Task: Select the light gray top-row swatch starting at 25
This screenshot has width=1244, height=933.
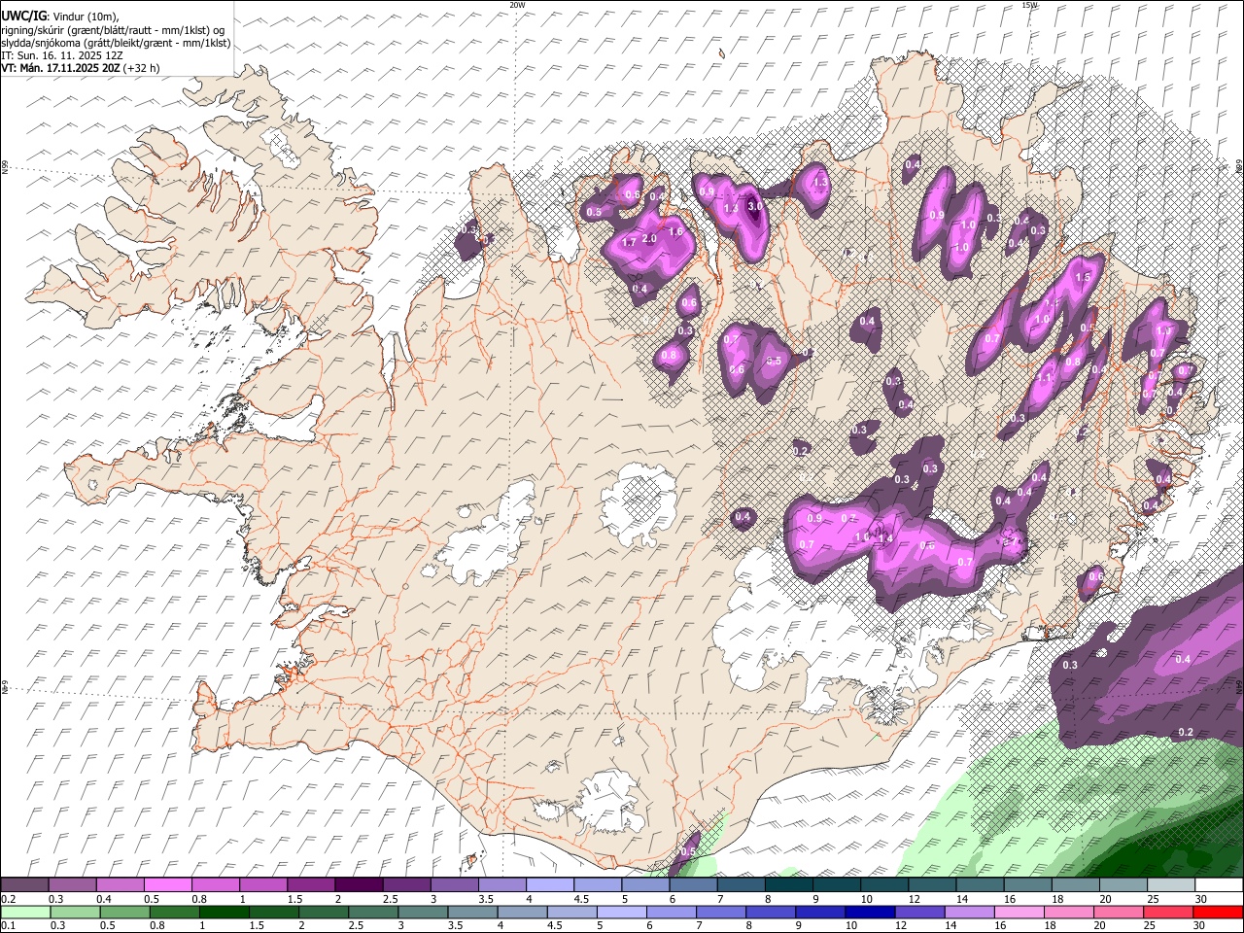Action: [x=1170, y=885]
